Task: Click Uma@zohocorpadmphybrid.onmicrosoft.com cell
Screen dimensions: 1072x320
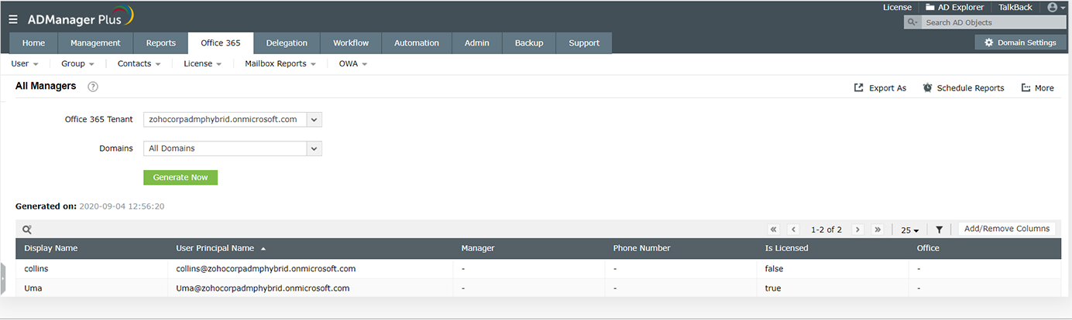Action: click(311, 288)
